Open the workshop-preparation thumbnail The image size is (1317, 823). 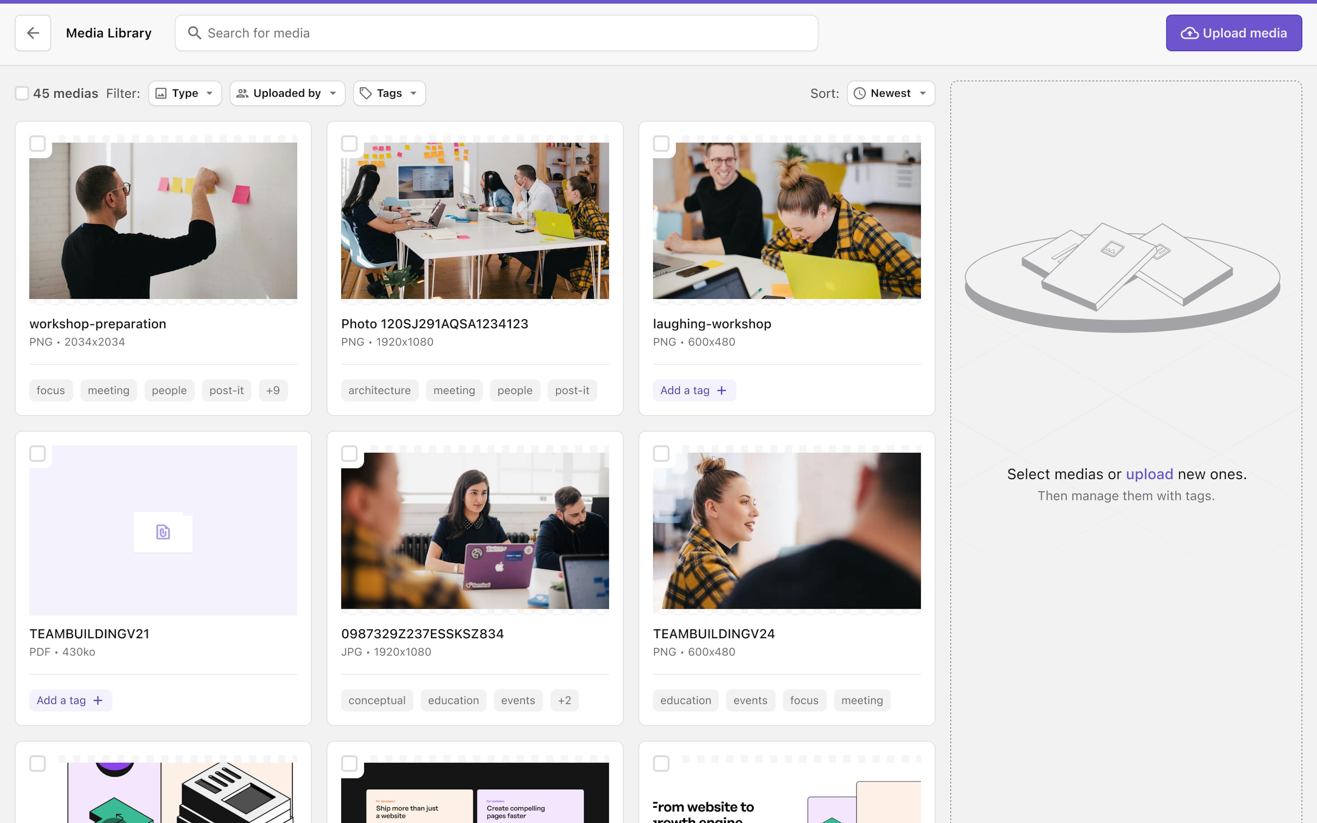point(163,220)
